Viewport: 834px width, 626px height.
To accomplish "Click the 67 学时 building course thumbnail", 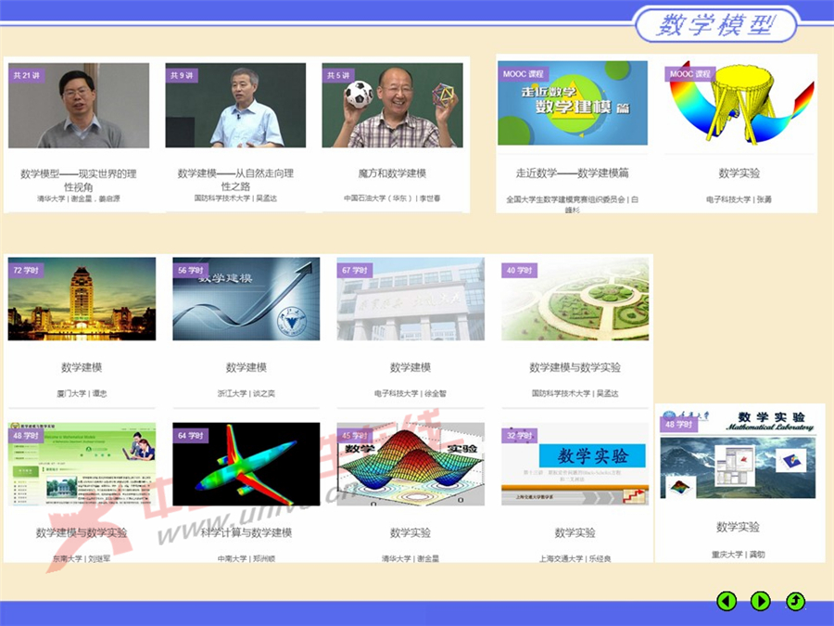I will pyautogui.click(x=411, y=299).
